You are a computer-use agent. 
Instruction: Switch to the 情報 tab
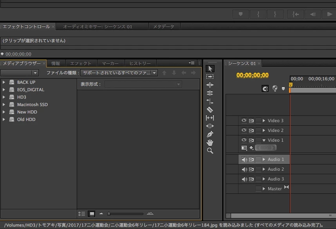coord(56,63)
